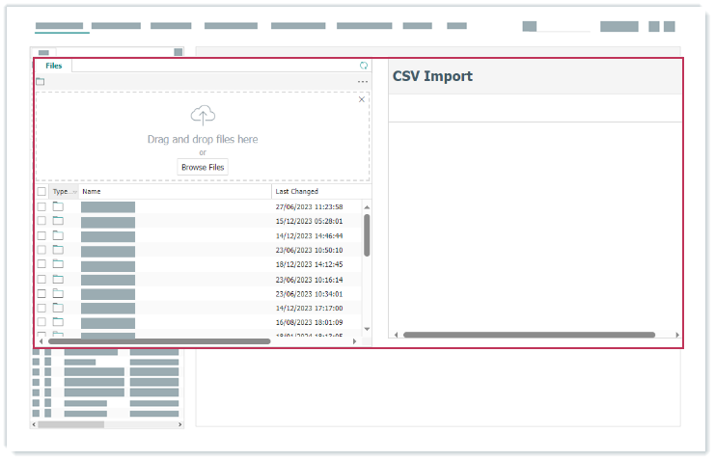Viewport: 715px width, 461px height.
Task: Click folder icon of row 23/06/2023 10:16:14
Action: click(x=58, y=279)
